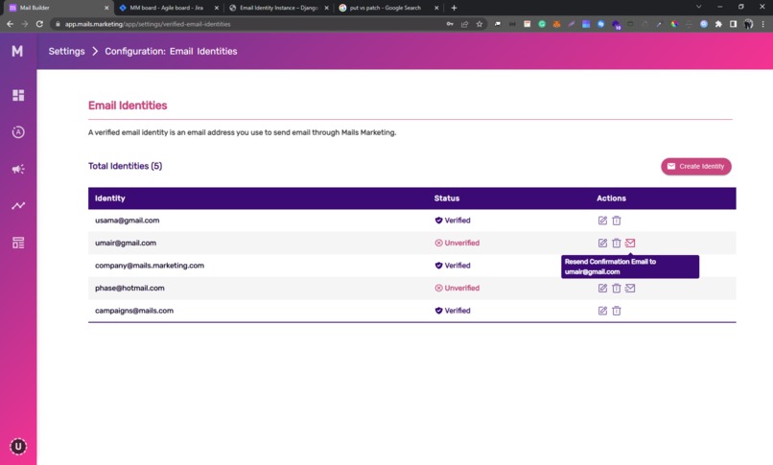Click the Email Identities page heading
773x465 pixels.
point(128,105)
